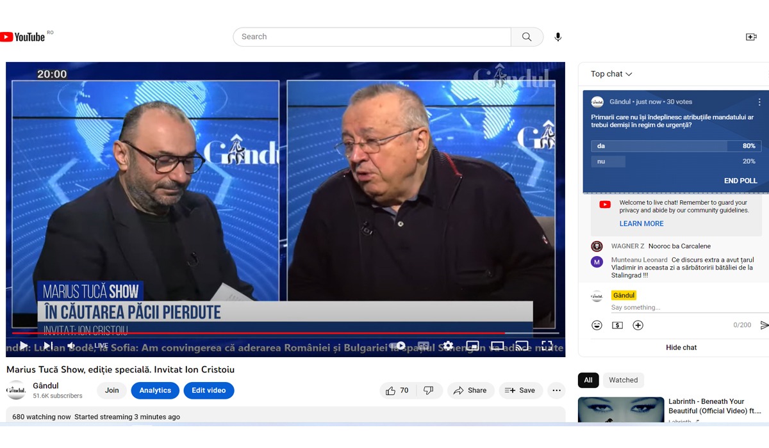Open the LEARN MORE link in chat

[x=641, y=224]
